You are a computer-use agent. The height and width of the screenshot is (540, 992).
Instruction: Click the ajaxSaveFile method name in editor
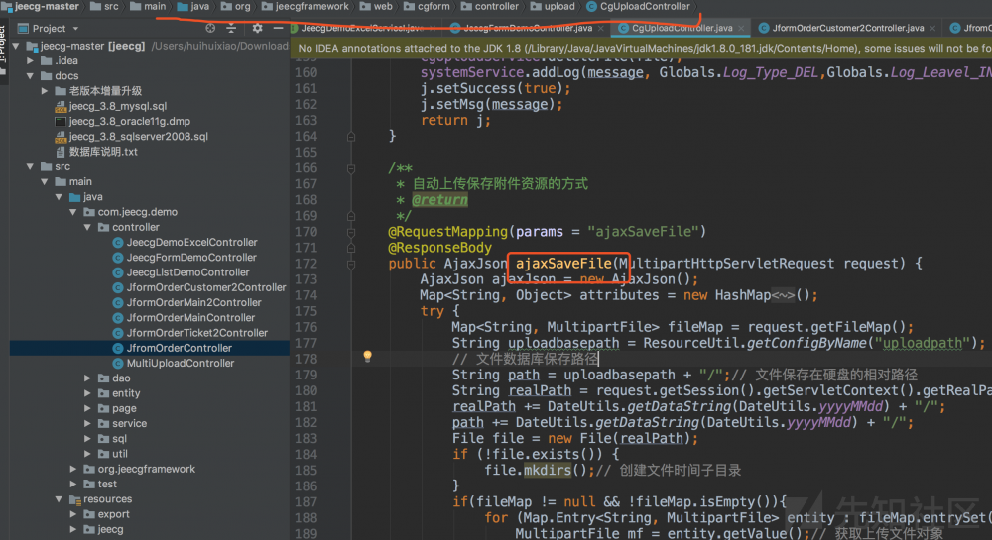click(561, 264)
